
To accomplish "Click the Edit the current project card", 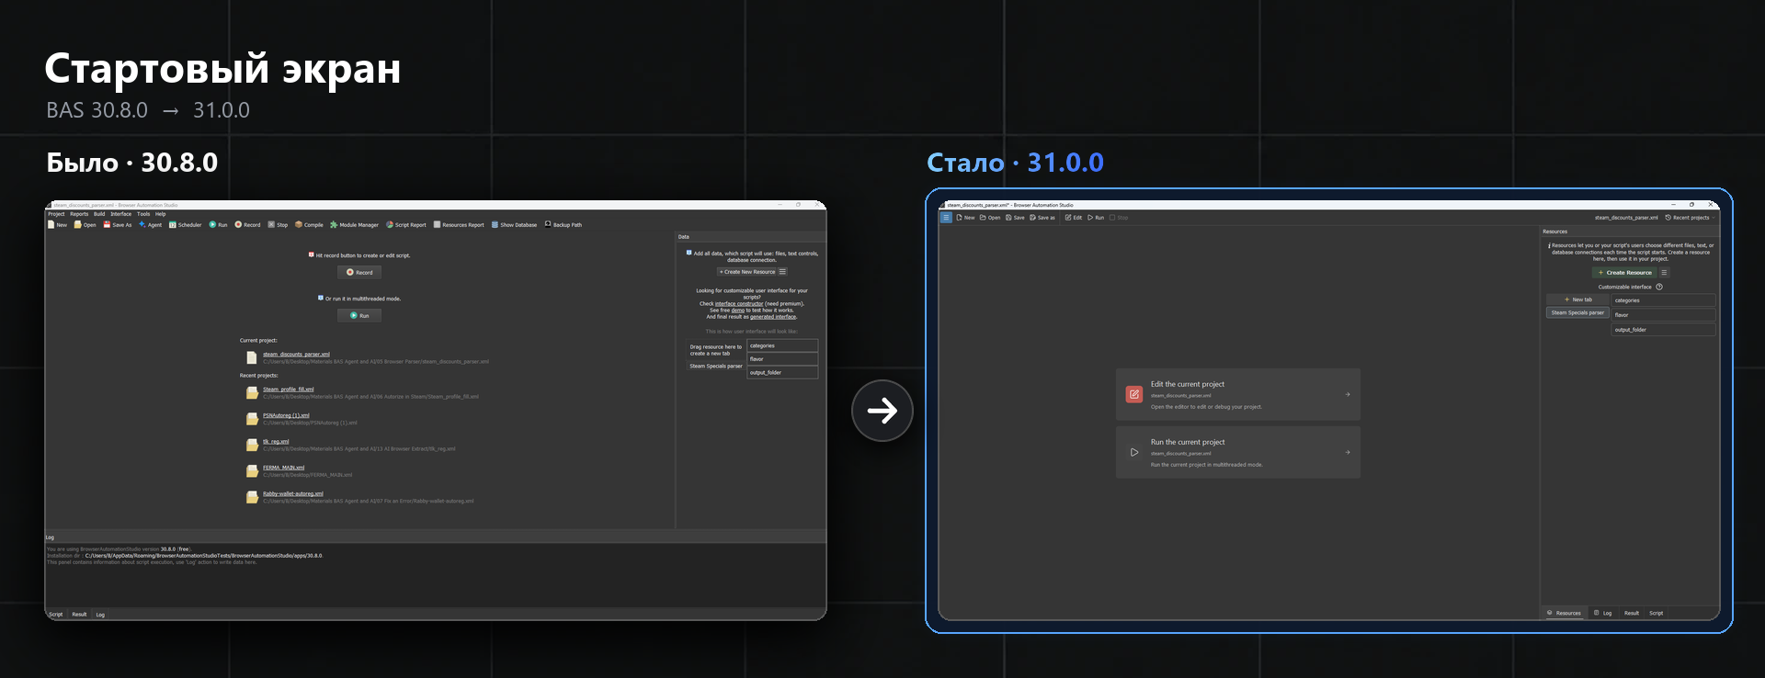I will coord(1238,395).
